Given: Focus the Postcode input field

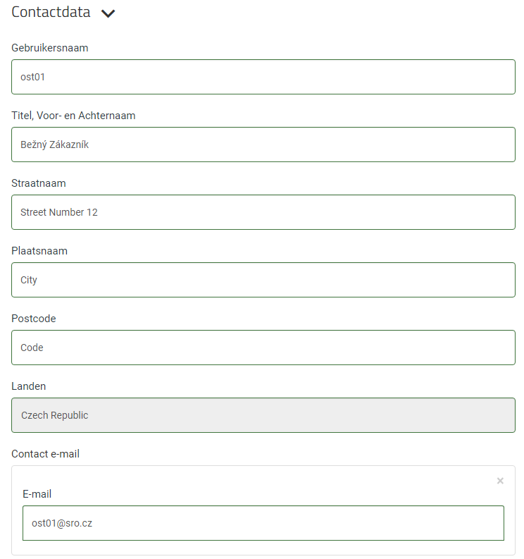Looking at the screenshot, I should click(263, 348).
